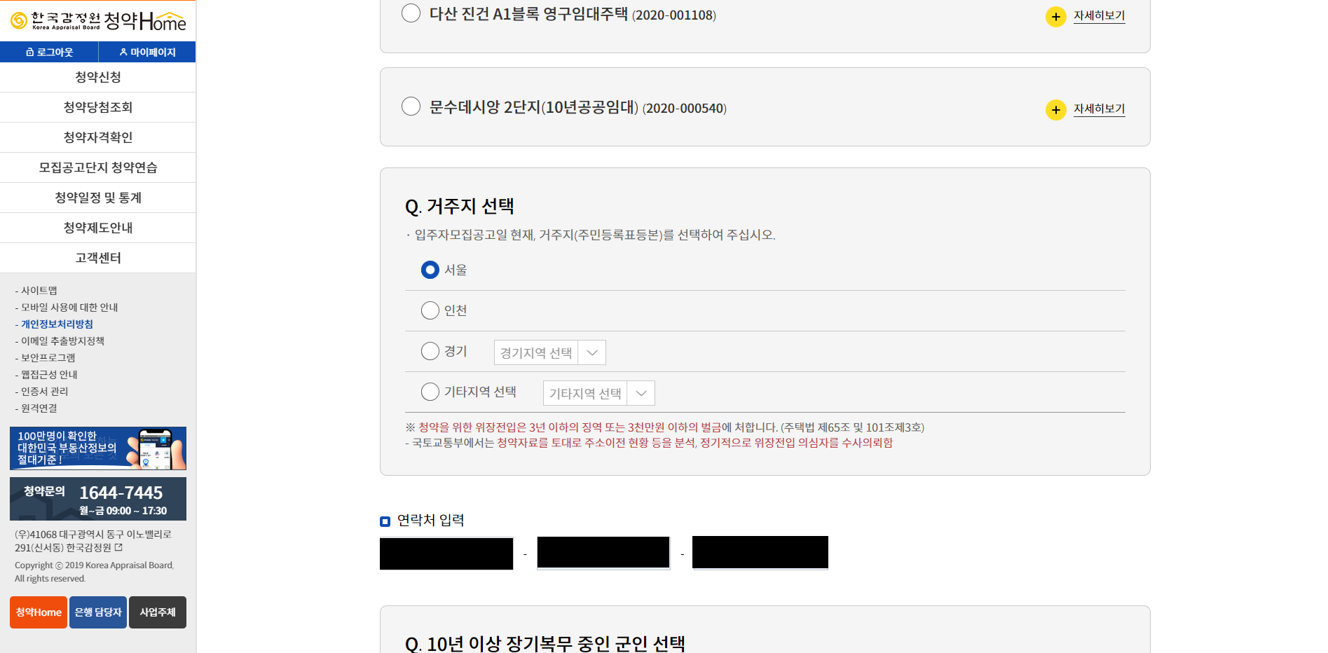Image resolution: width=1328 pixels, height=653 pixels.
Task: Click the lock icon on 로그아웃
Action: click(29, 51)
